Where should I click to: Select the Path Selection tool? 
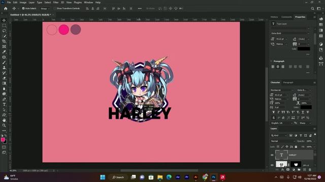[4, 110]
